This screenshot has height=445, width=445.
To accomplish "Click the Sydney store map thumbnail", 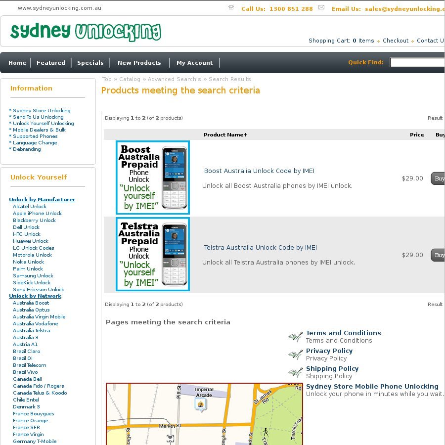I will (x=204, y=414).
